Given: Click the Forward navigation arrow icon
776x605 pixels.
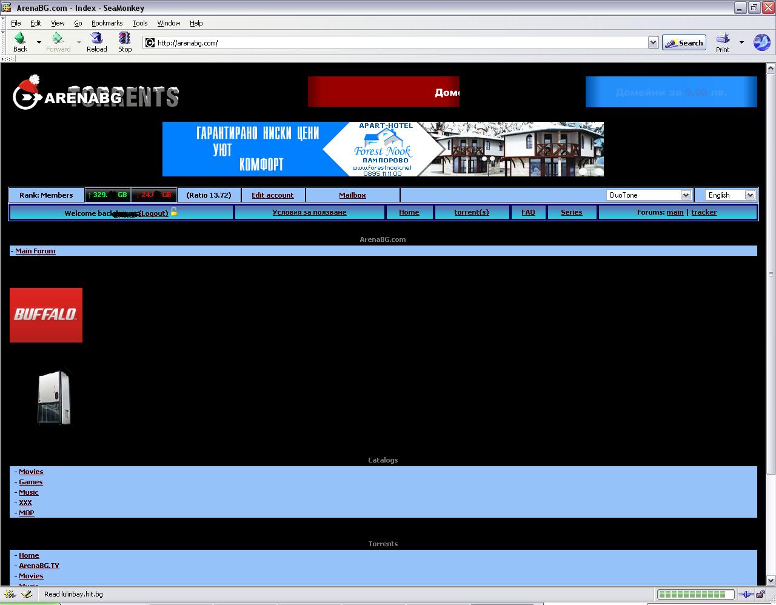Looking at the screenshot, I should click(58, 38).
